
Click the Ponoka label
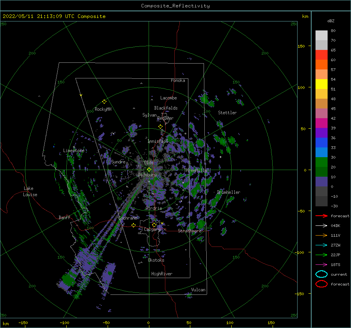[x=178, y=80]
